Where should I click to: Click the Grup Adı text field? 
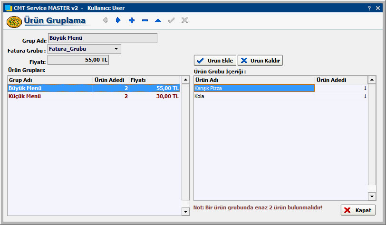coord(102,38)
